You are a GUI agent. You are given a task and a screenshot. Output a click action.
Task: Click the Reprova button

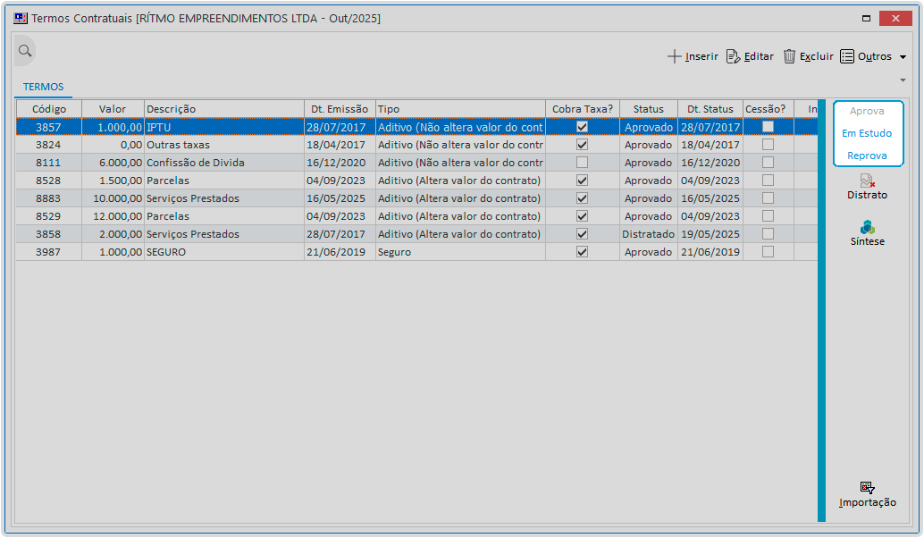867,156
